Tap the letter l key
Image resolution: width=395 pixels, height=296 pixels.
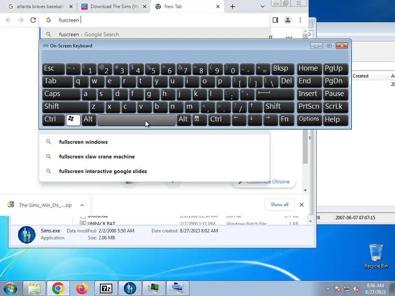[215, 94]
